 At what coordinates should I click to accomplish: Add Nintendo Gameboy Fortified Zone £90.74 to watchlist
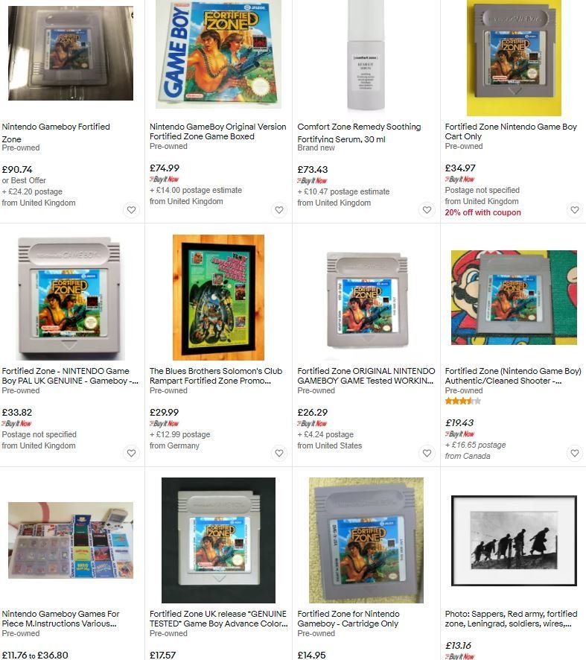[x=131, y=209]
